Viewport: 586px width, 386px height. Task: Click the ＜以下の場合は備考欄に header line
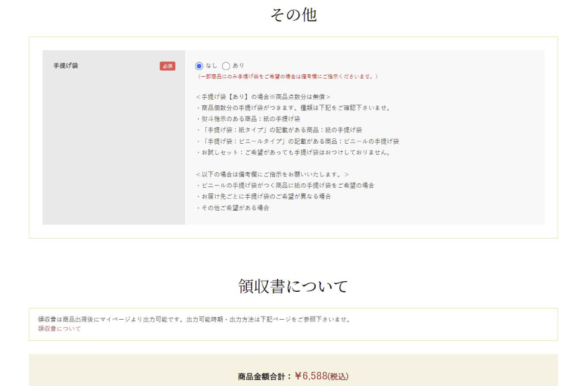pyautogui.click(x=272, y=175)
